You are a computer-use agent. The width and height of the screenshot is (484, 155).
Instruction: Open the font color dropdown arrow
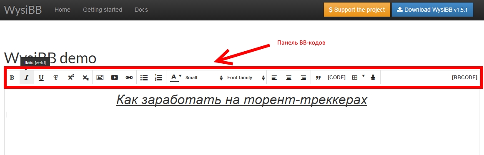coord(180,76)
